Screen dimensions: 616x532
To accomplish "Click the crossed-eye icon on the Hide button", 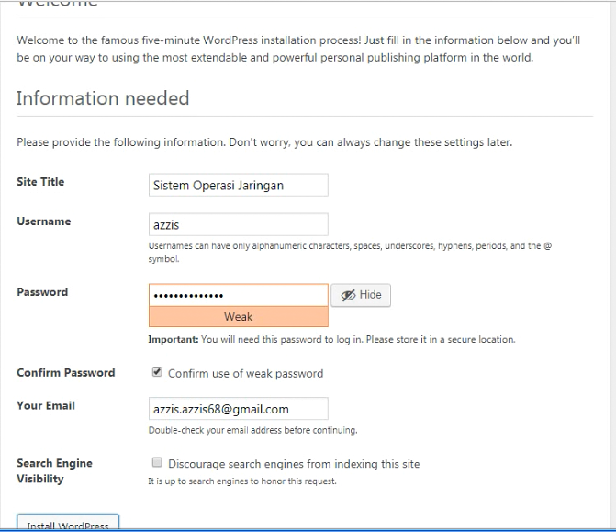I will point(348,295).
